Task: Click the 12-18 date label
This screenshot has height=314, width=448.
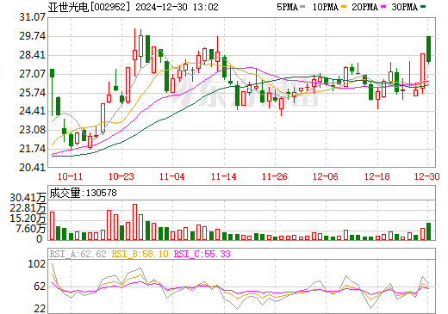Action: click(377, 176)
